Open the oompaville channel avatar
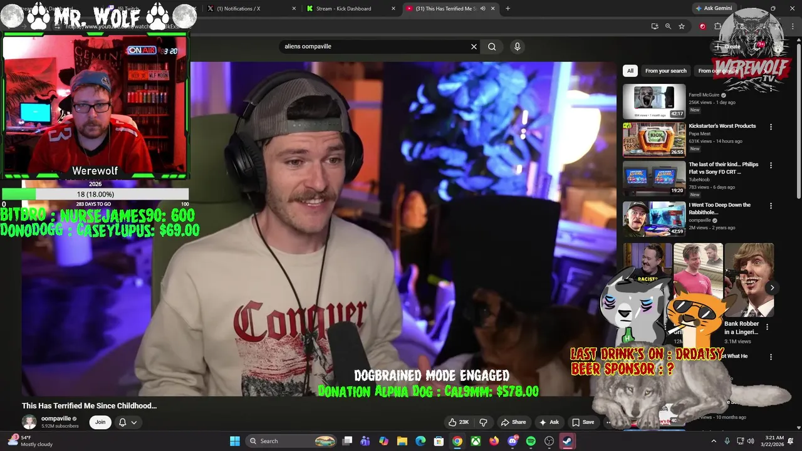 (29, 422)
